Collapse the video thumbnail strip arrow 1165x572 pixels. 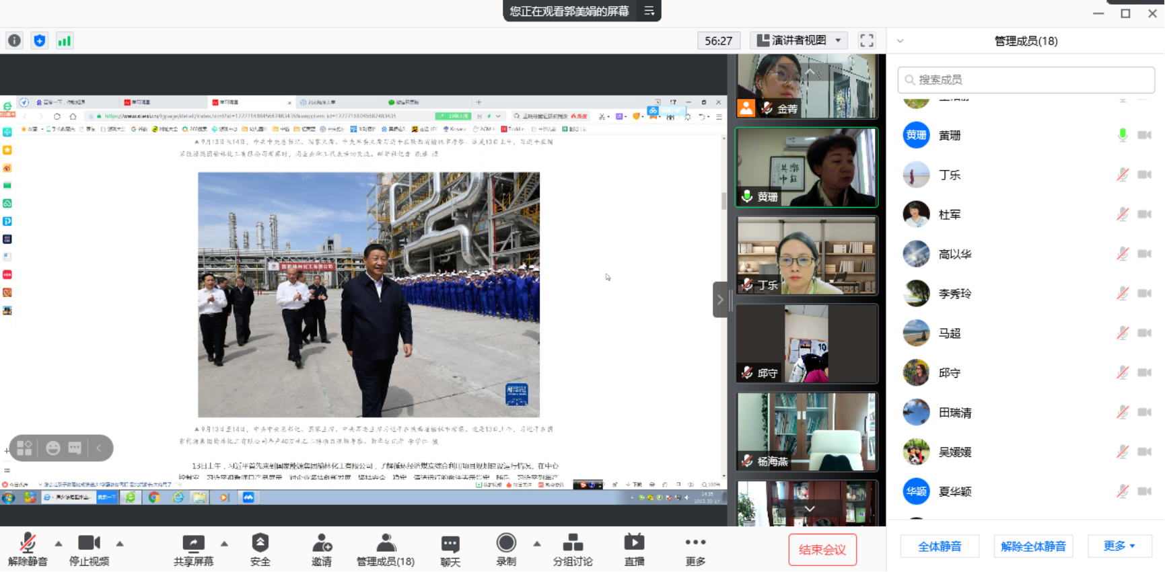click(x=720, y=299)
